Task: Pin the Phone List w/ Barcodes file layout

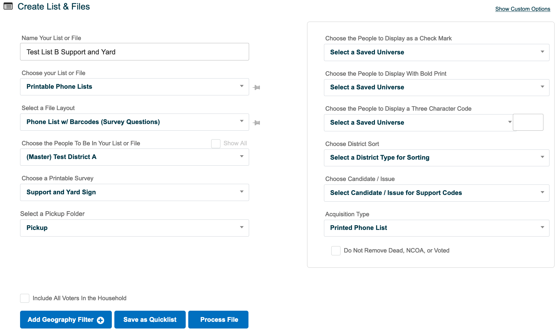Action: point(257,122)
